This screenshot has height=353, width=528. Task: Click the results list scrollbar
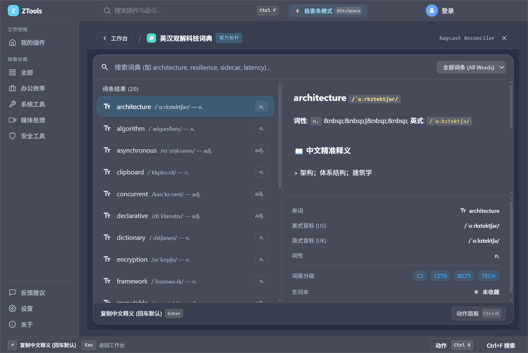pos(280,137)
